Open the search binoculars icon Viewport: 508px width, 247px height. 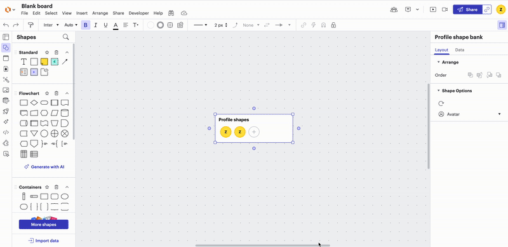(171, 13)
